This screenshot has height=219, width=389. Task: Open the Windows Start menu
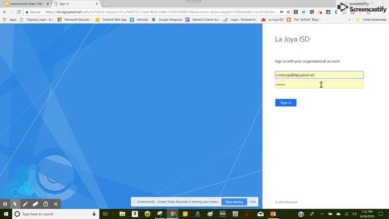tap(6, 214)
